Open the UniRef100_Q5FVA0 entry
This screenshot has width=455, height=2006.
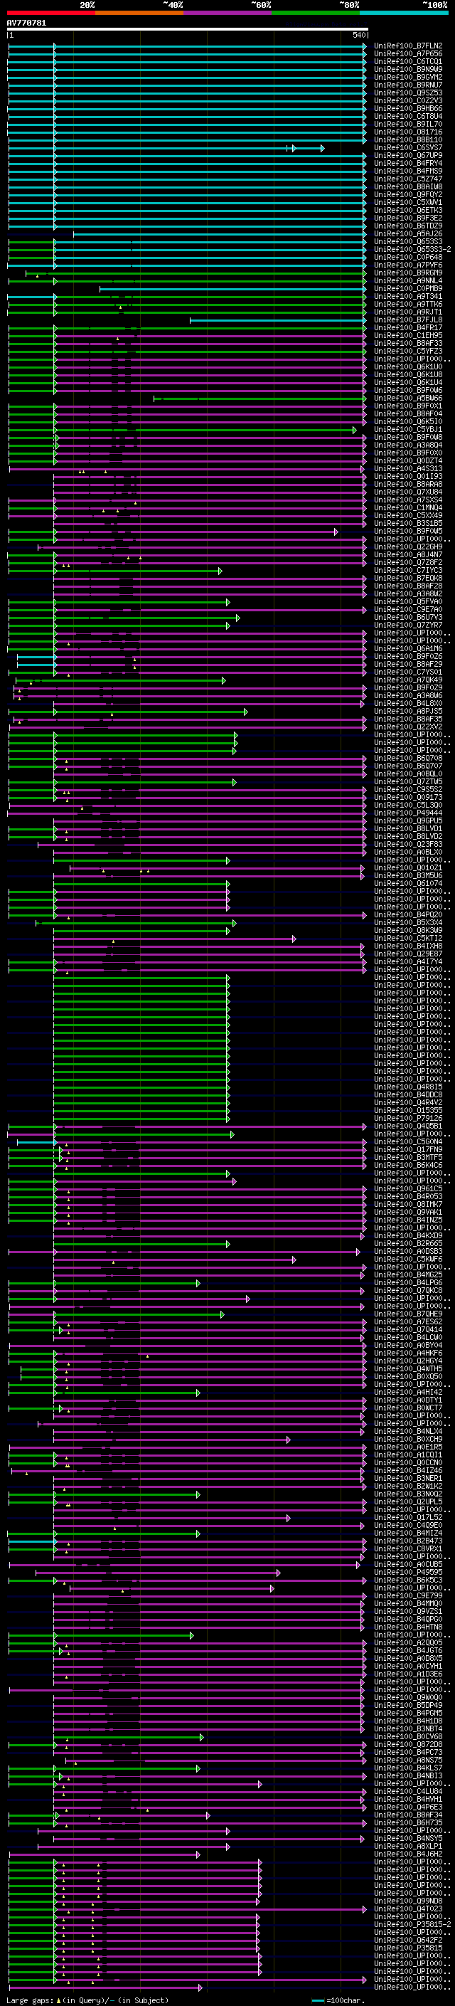[x=407, y=602]
